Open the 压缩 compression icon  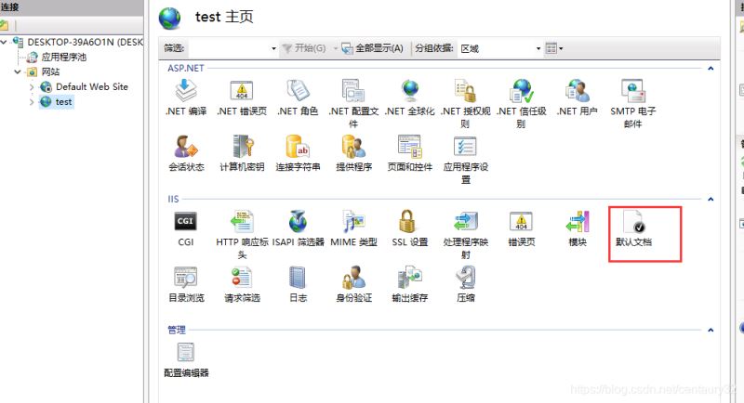(466, 284)
